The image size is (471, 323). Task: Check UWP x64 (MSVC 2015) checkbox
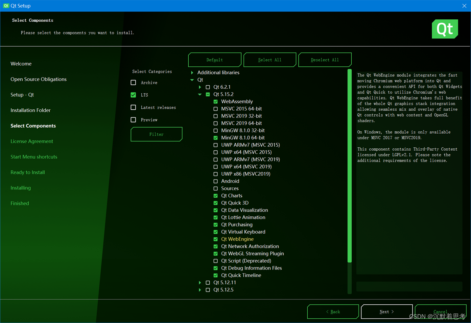pos(216,152)
